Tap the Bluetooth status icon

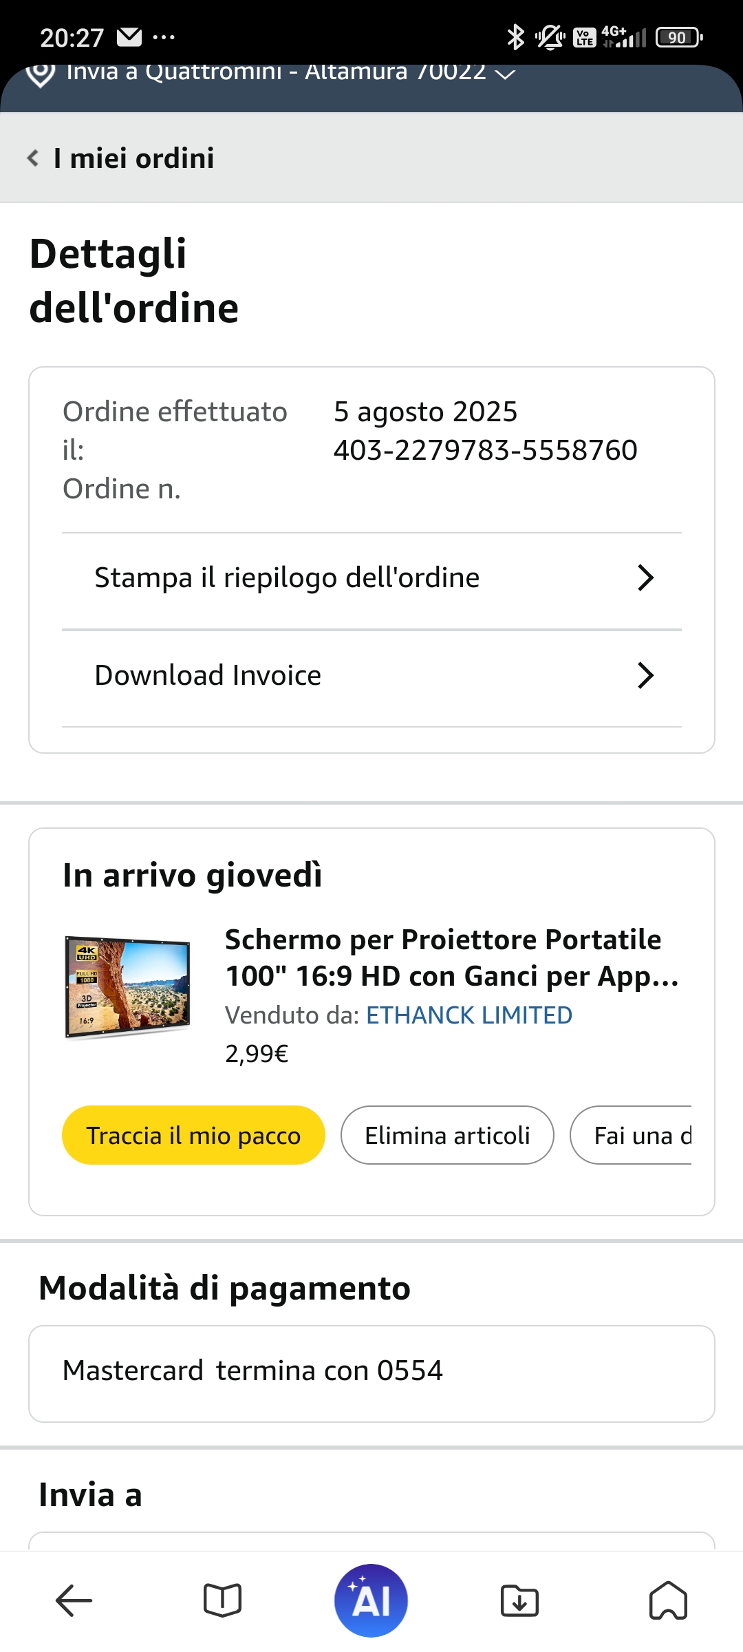[515, 37]
